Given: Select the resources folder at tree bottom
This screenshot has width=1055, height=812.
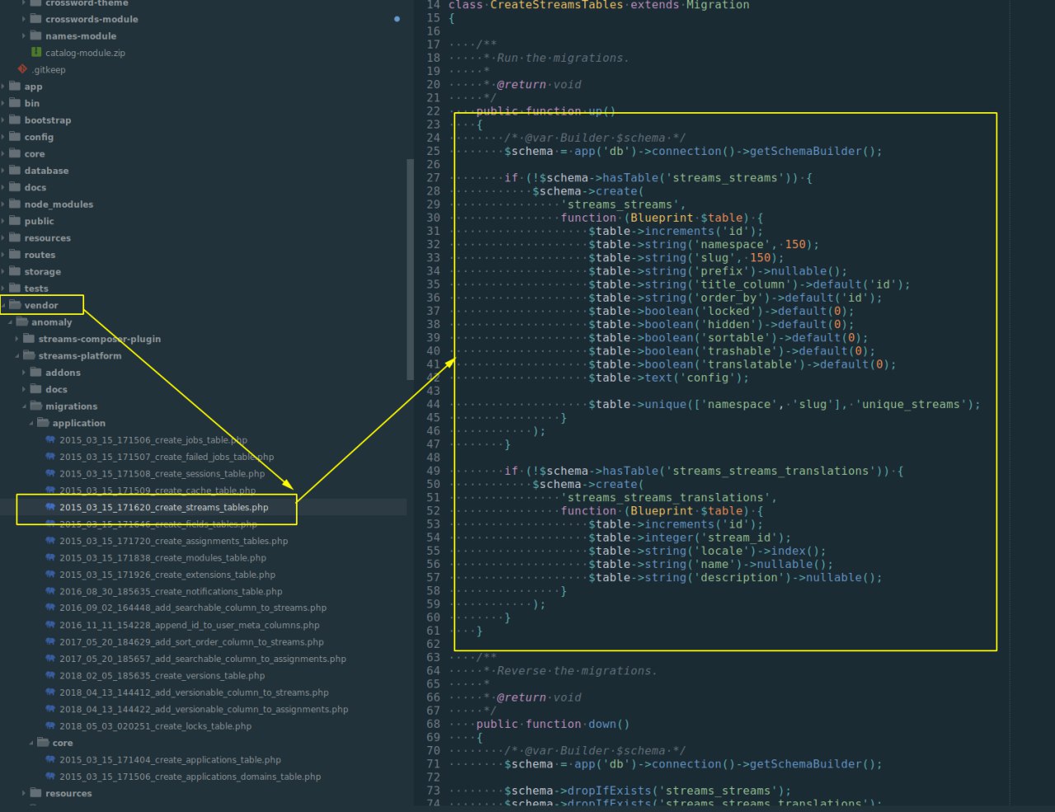Looking at the screenshot, I should coord(204,794).
